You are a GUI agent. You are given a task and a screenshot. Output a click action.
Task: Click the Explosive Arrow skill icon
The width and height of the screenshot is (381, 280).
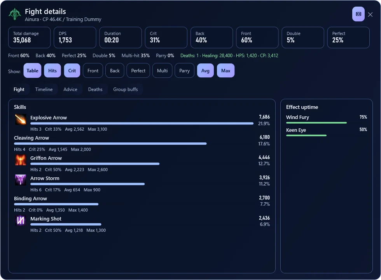click(x=21, y=119)
